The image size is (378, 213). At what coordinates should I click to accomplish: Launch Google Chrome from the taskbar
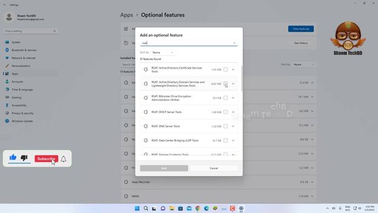click(x=198, y=208)
